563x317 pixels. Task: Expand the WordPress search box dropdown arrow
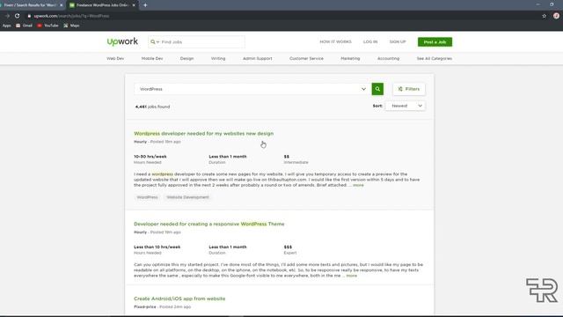[x=363, y=89]
